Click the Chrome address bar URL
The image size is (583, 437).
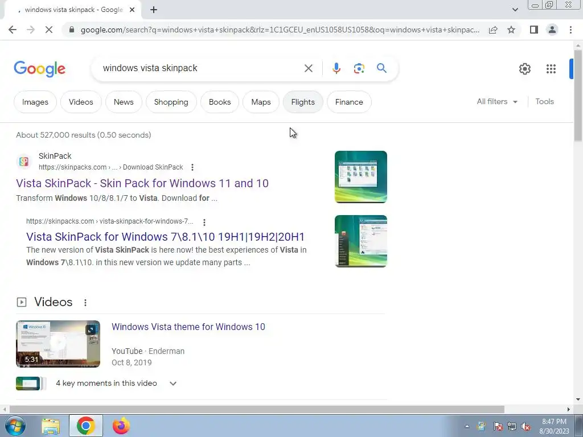(280, 30)
